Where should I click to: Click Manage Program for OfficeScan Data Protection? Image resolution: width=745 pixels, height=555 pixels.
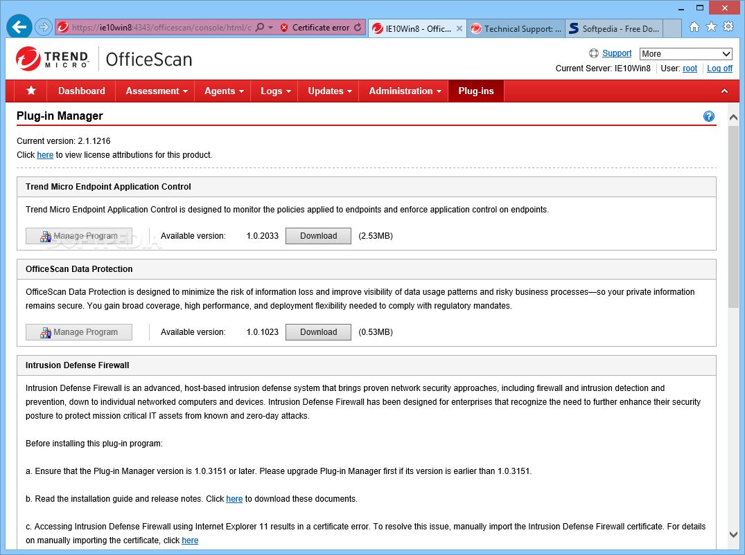(x=79, y=332)
